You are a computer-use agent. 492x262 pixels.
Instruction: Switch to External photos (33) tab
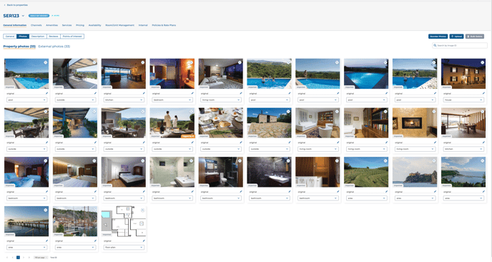[54, 47]
